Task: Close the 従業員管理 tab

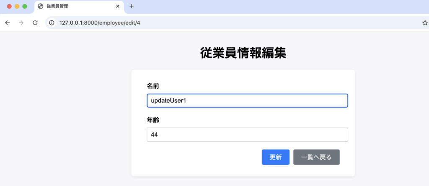Action: (x=118, y=6)
